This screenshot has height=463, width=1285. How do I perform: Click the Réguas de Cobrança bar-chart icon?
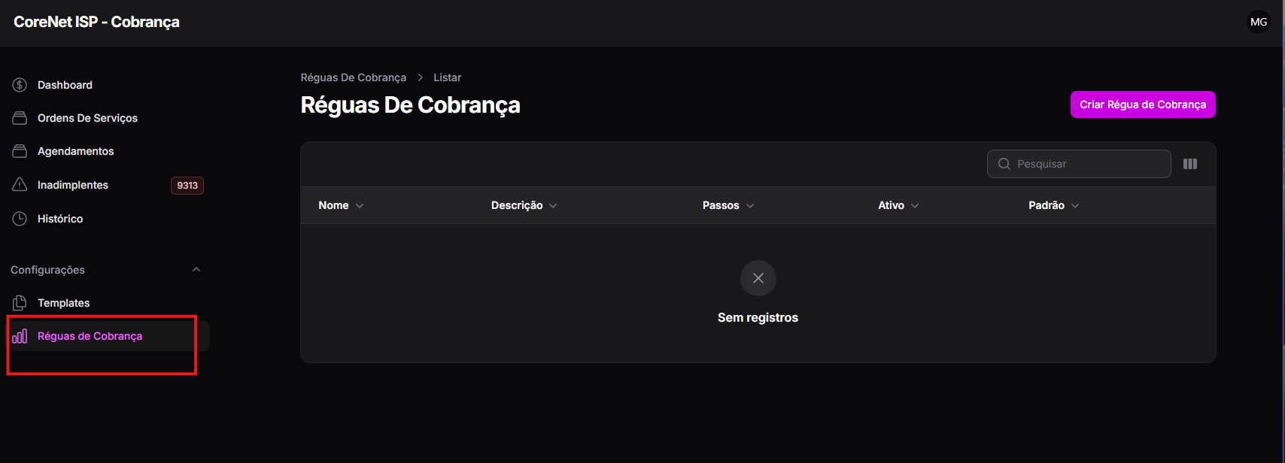point(20,336)
